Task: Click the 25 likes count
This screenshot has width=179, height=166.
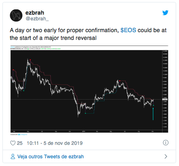Action: [x=20, y=143]
